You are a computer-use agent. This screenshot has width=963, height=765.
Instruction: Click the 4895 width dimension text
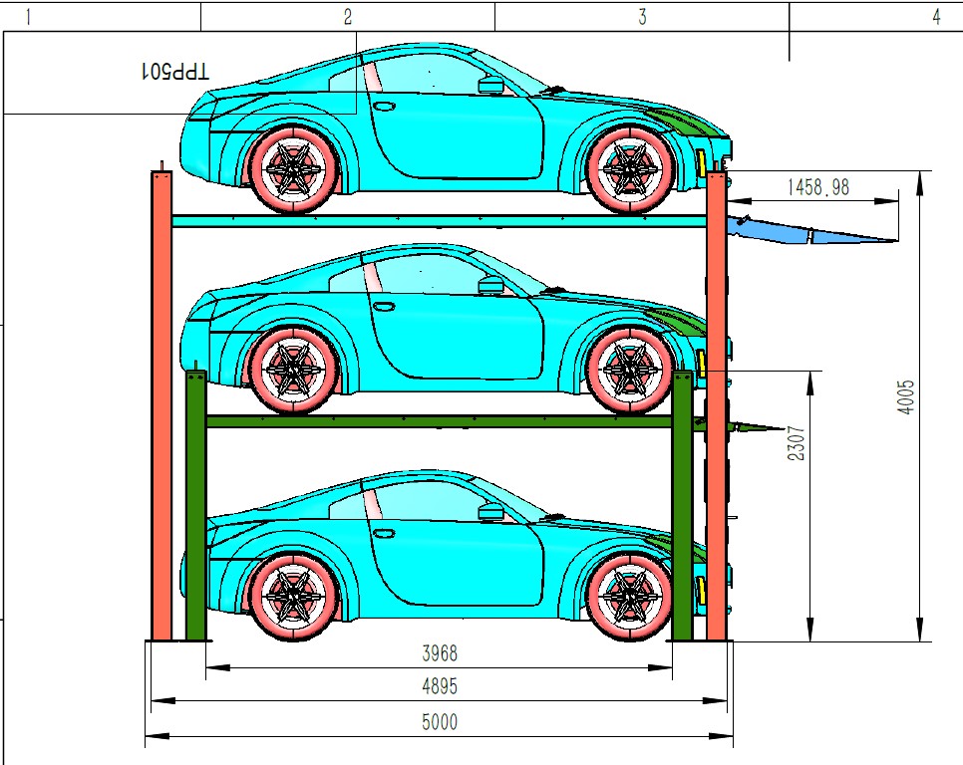(x=440, y=686)
